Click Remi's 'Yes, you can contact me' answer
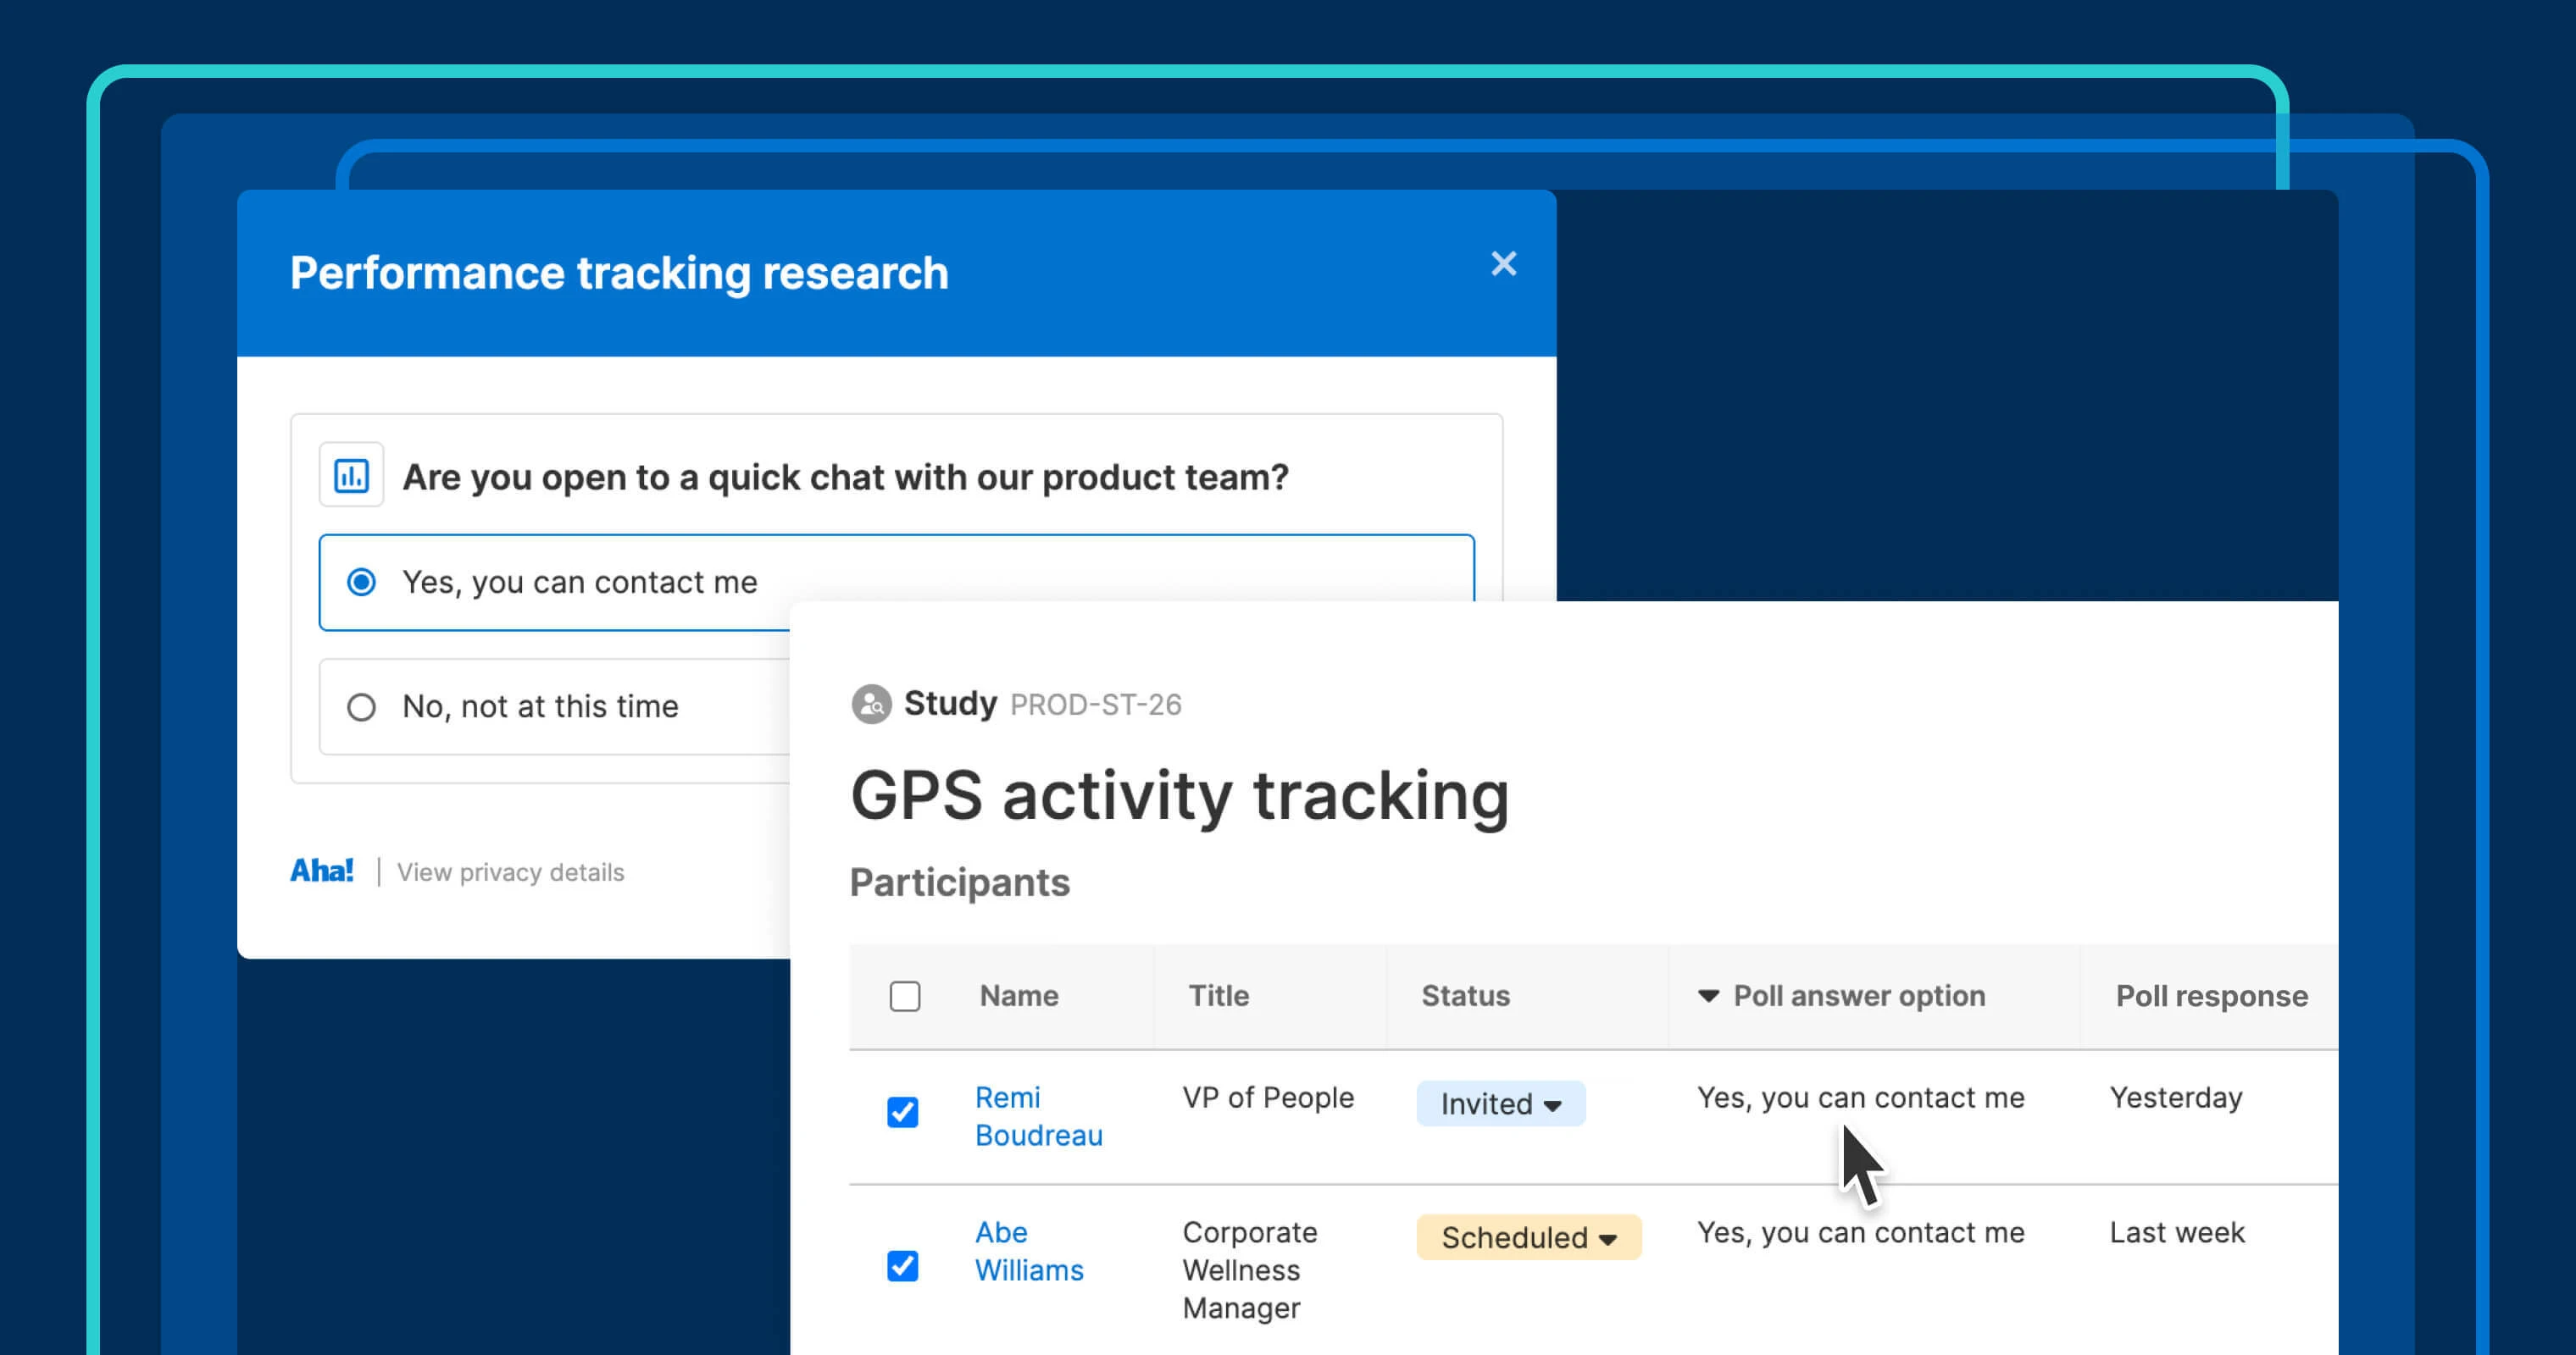The height and width of the screenshot is (1355, 2576). point(1860,1098)
